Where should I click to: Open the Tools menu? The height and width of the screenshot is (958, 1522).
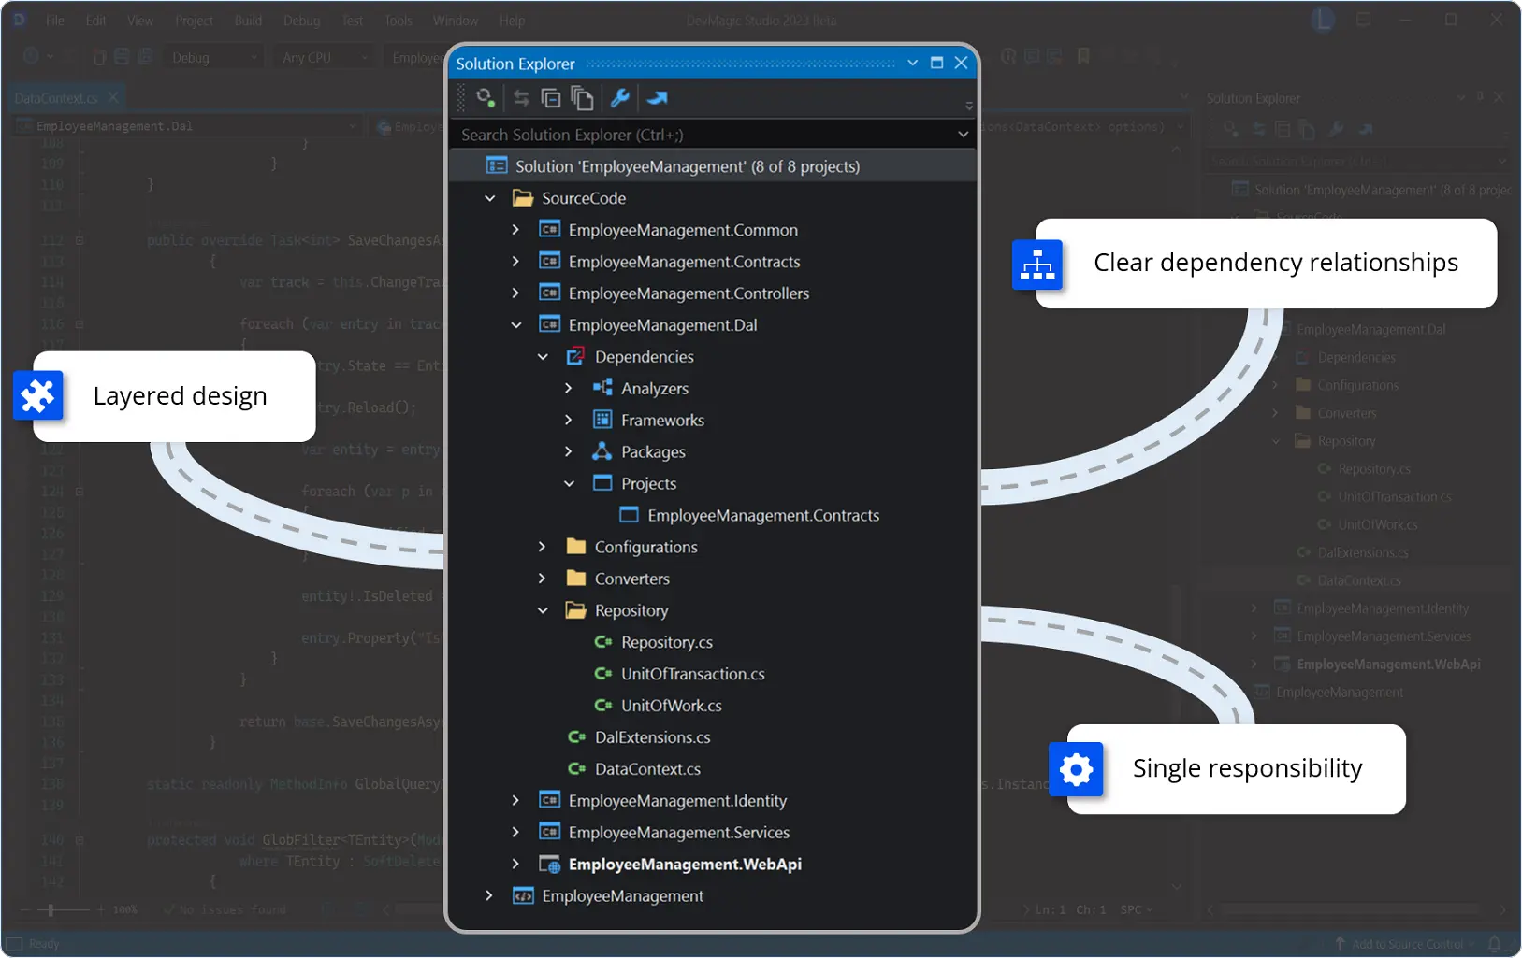point(398,20)
